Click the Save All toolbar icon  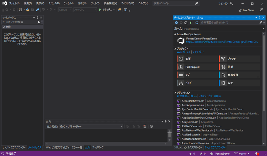coord(37,10)
